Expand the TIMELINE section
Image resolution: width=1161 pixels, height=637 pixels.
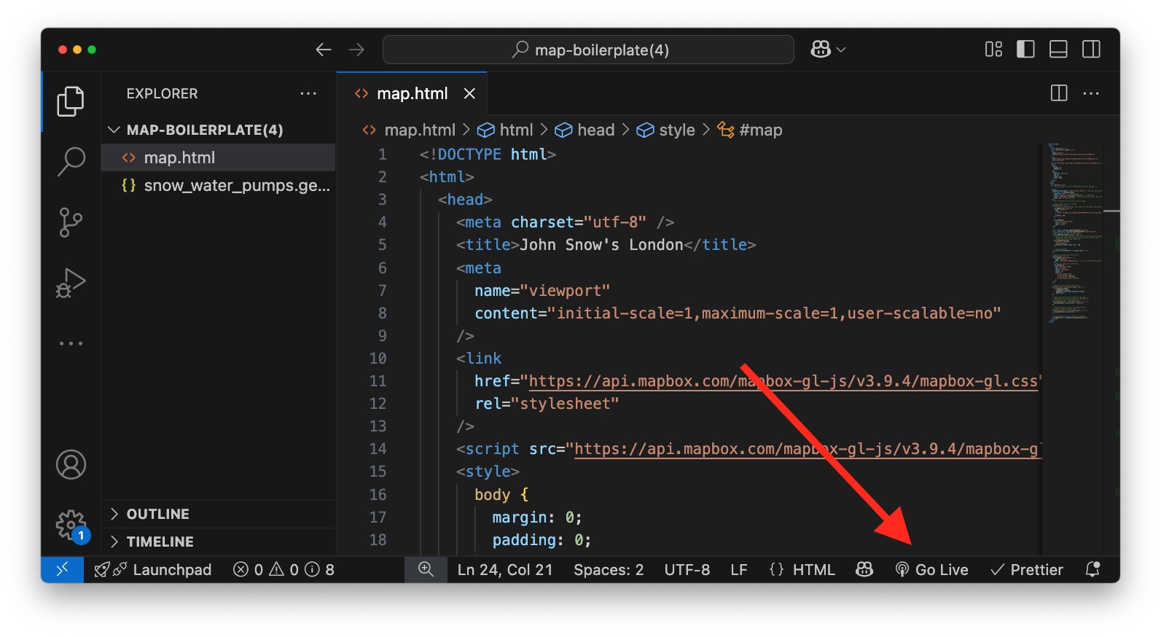point(160,542)
